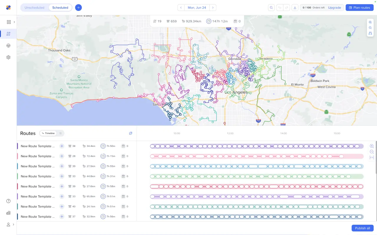The height and width of the screenshot is (235, 377).
Task: Click the 7h 50m duration text
Action: pyautogui.click(x=111, y=146)
